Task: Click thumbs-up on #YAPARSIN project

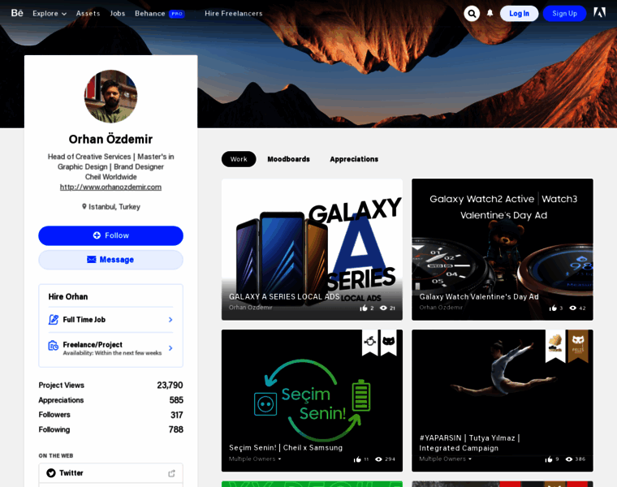Action: click(x=549, y=459)
